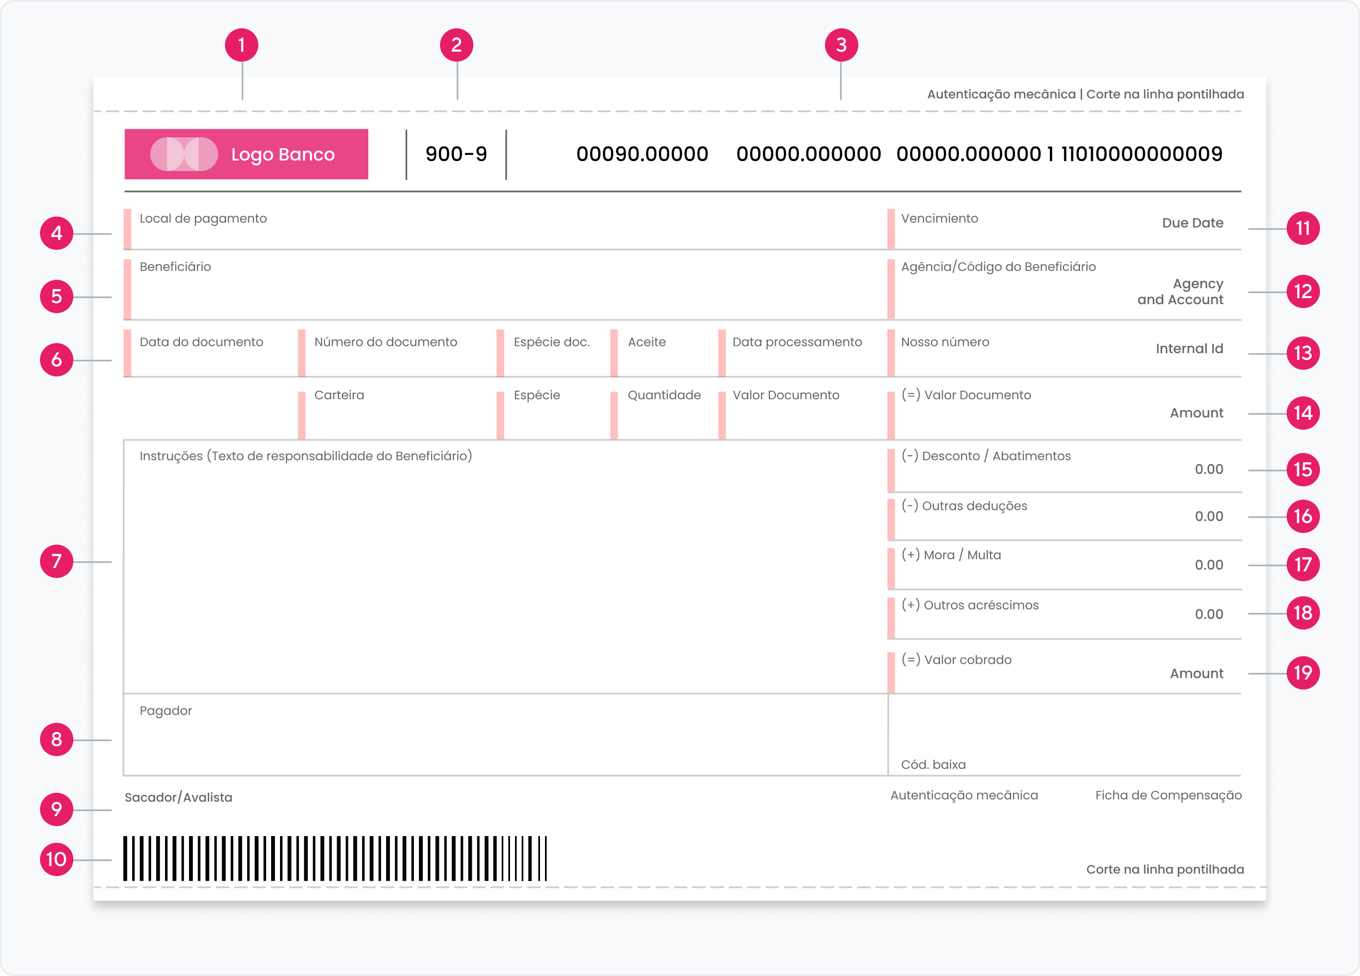Click the pink Logo Banco banner
The height and width of the screenshot is (976, 1360).
tap(247, 154)
